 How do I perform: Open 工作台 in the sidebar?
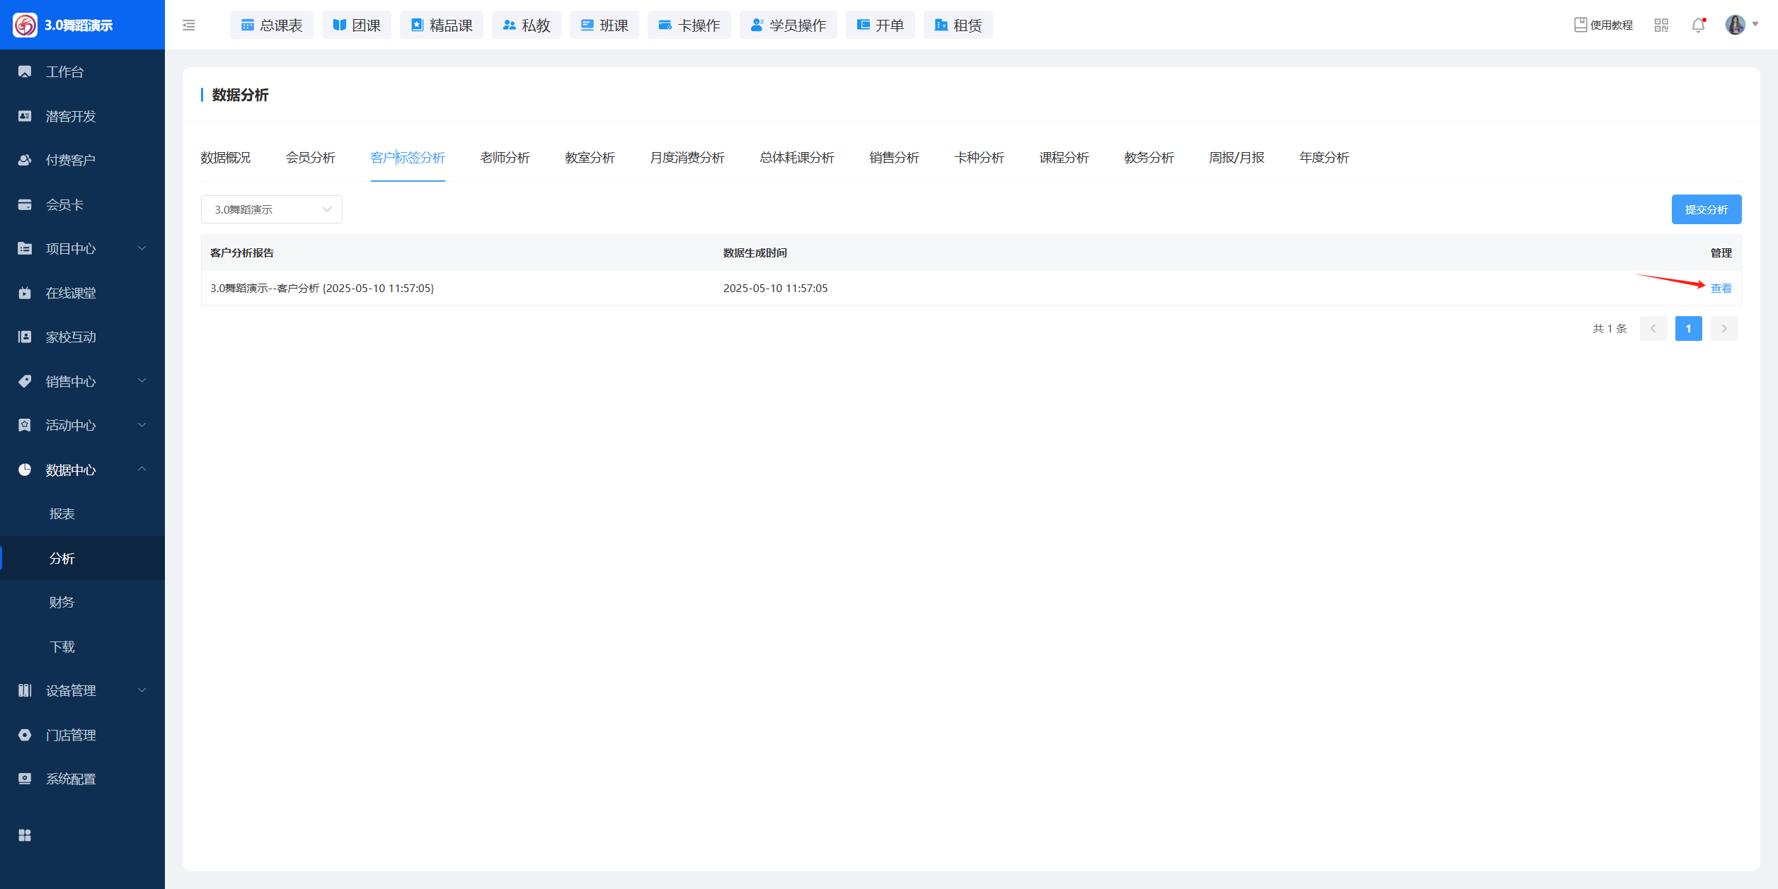tap(64, 71)
